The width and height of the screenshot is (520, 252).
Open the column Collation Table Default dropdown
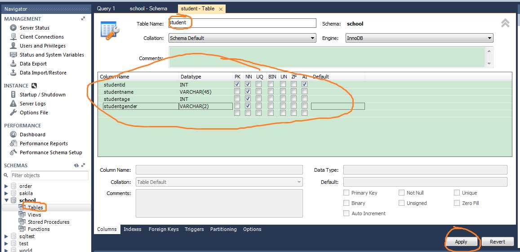coord(219,182)
